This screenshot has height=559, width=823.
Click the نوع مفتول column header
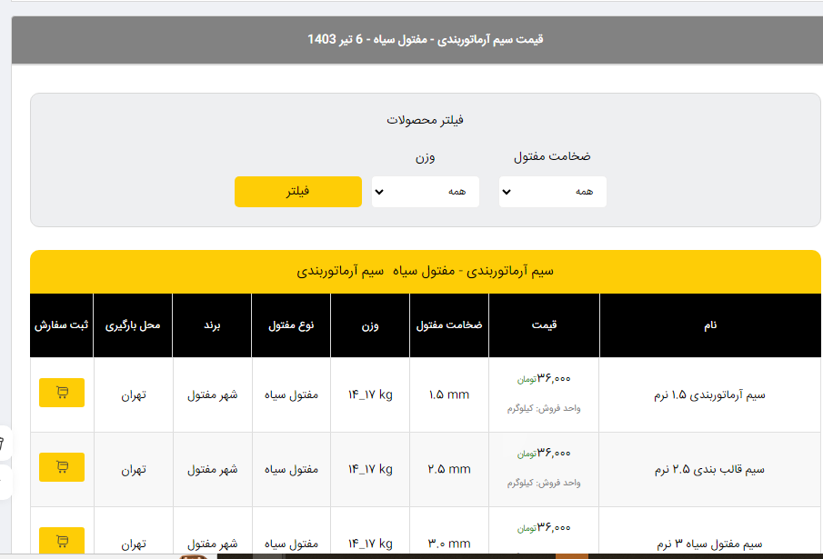[x=290, y=324]
